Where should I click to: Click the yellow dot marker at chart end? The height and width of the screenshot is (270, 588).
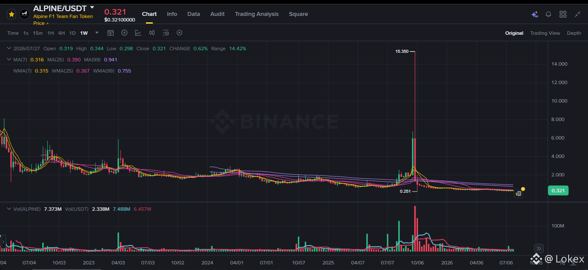coord(523,189)
